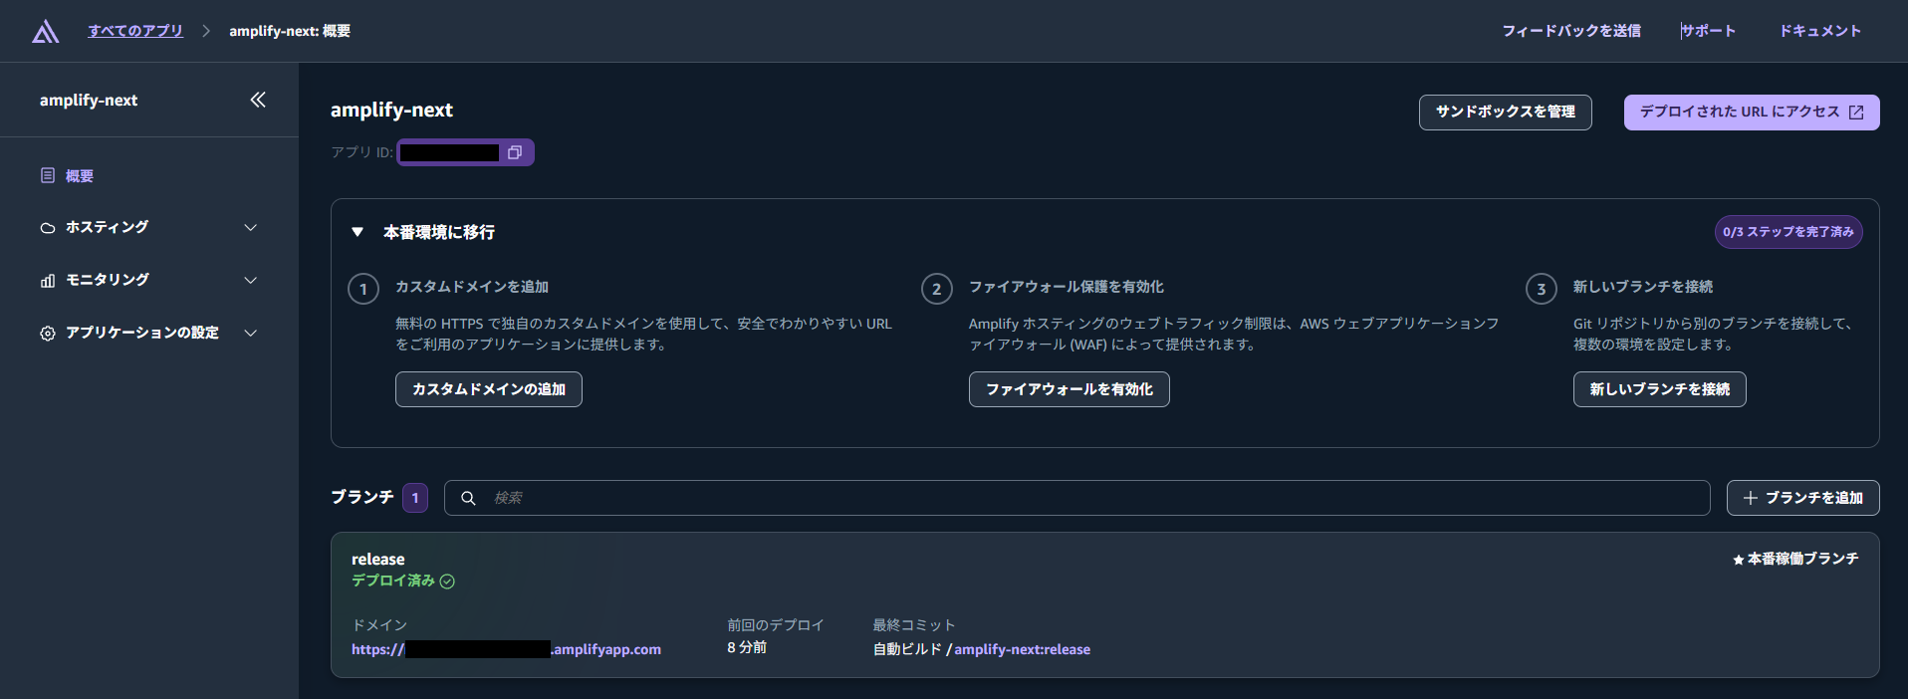This screenshot has height=699, width=1908.
Task: Click the star icon of 本番稼働ブランチ
Action: (1739, 560)
